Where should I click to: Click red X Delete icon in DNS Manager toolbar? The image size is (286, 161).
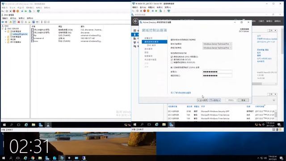[19, 22]
